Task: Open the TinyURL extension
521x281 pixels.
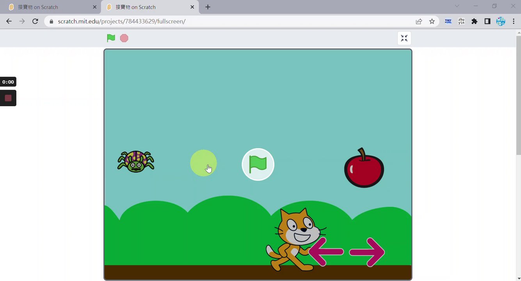Action: [448, 21]
